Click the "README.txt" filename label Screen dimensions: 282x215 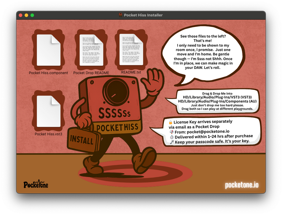click(131, 72)
